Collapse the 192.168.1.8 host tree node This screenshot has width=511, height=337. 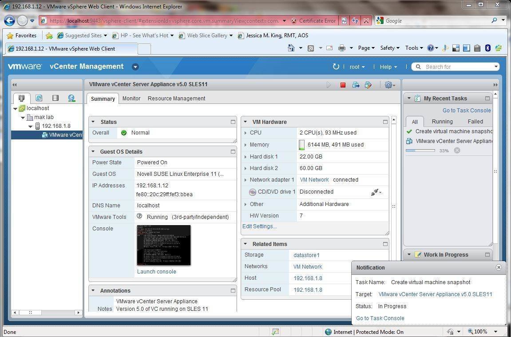pos(30,127)
